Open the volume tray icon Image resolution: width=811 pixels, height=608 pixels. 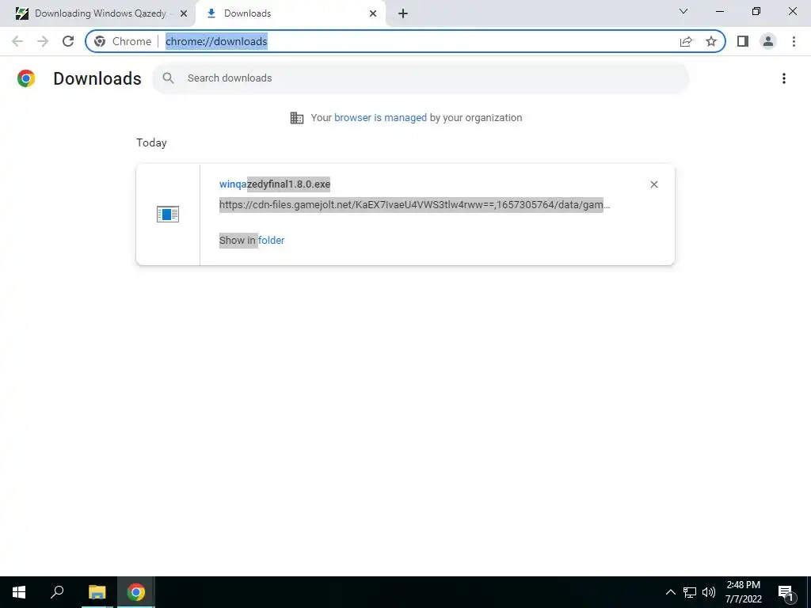click(x=709, y=592)
